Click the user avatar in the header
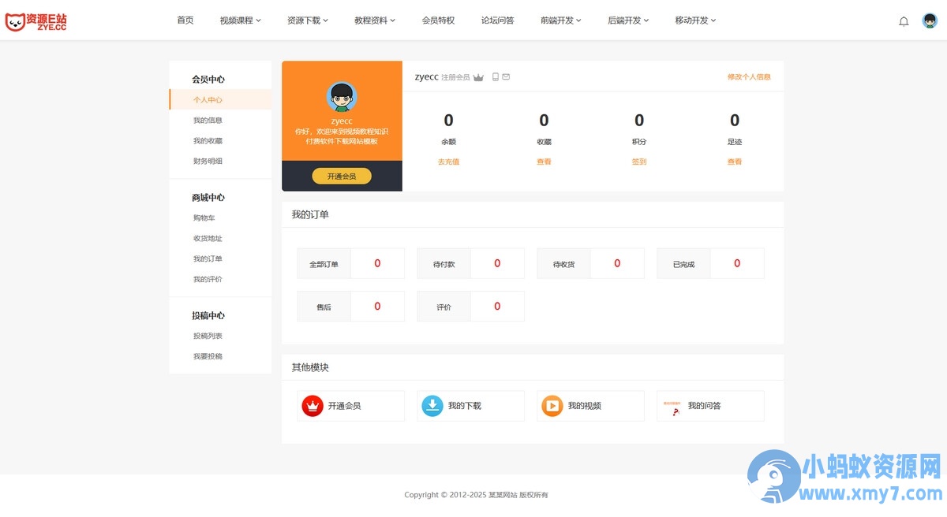947x517 pixels. [930, 20]
